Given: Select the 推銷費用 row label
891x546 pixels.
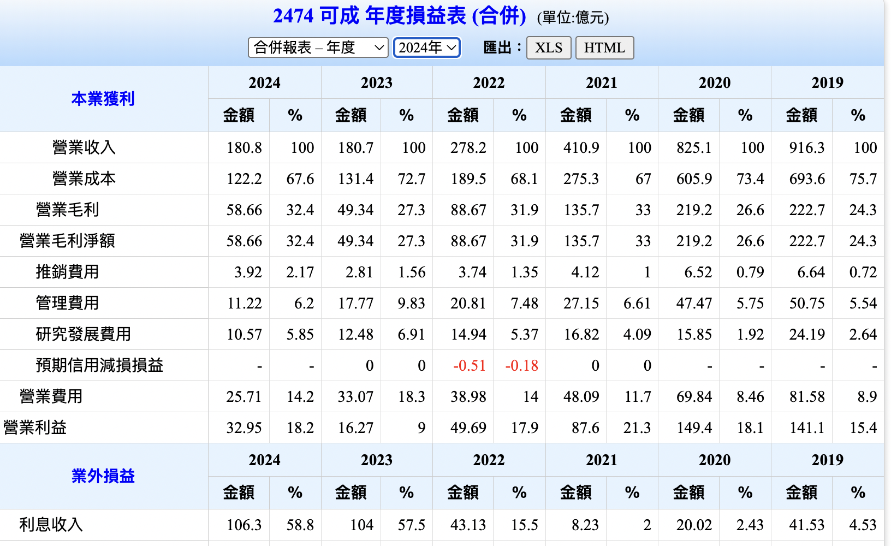Looking at the screenshot, I should coord(67,272).
